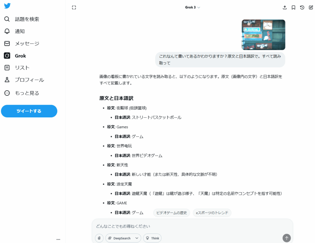
Task: Click the 原文と日本語訳 heading
Action: [116, 98]
